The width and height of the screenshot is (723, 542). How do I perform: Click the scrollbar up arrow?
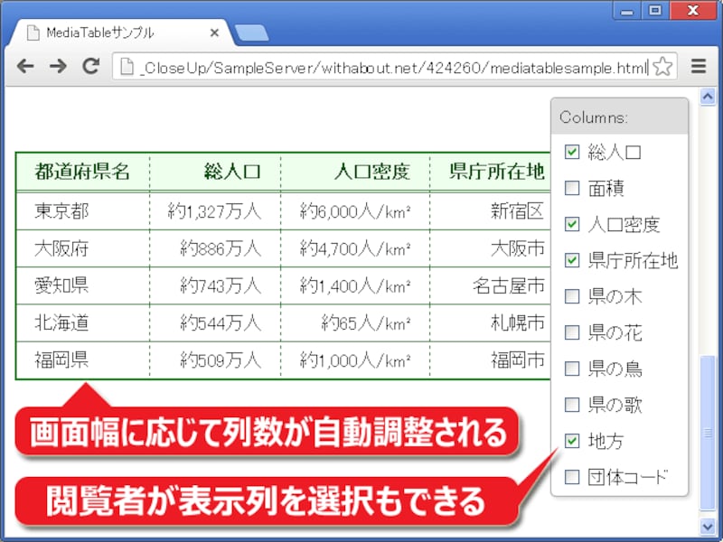tap(708, 97)
